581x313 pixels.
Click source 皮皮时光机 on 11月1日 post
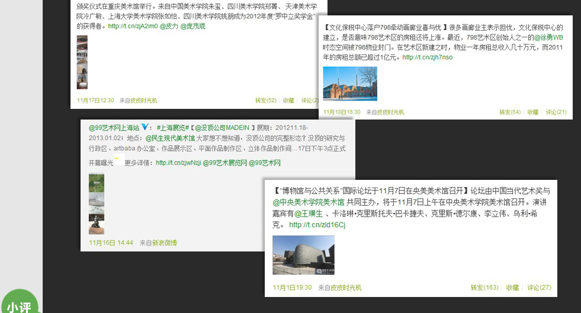coord(346,288)
